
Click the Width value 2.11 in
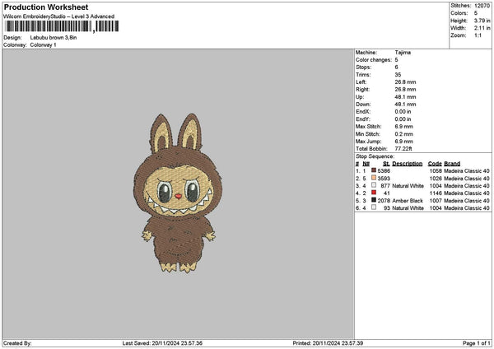(482, 28)
